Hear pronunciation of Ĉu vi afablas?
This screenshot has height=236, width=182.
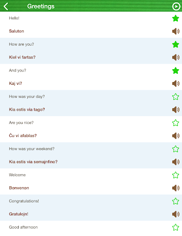click(176, 136)
